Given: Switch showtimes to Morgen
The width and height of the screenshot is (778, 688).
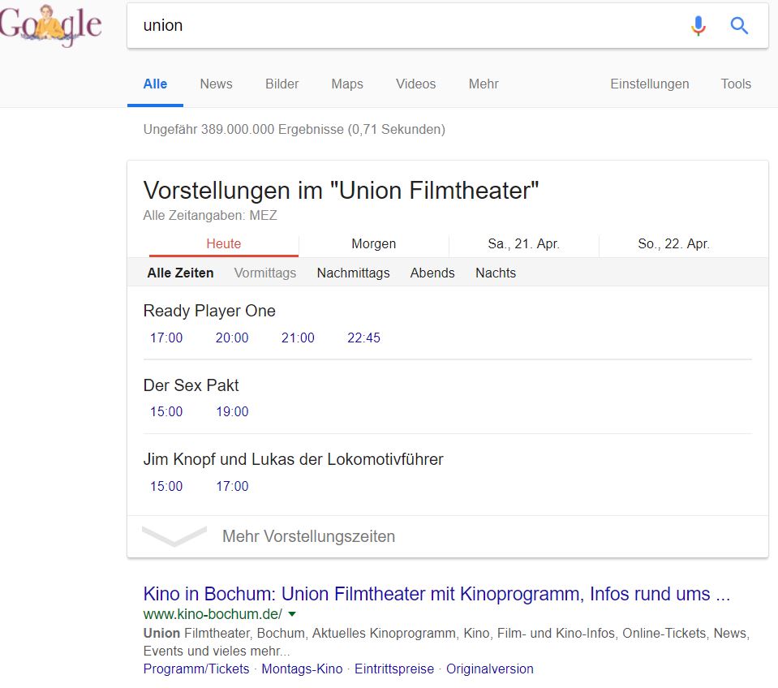Looking at the screenshot, I should [374, 243].
